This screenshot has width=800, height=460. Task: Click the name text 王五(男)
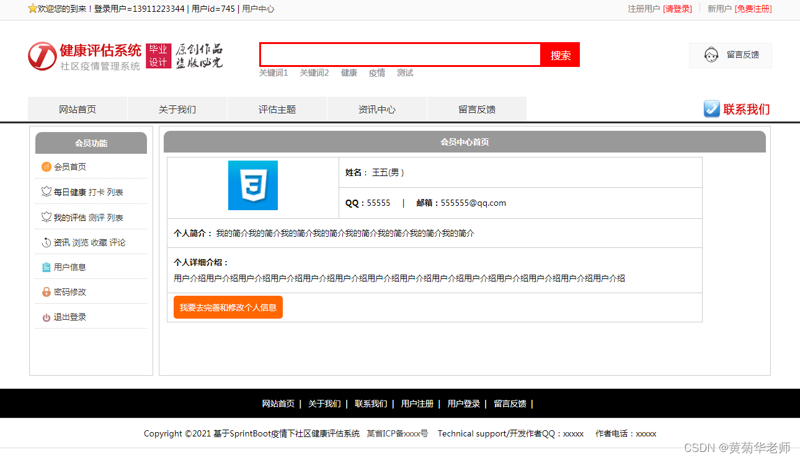pos(388,172)
